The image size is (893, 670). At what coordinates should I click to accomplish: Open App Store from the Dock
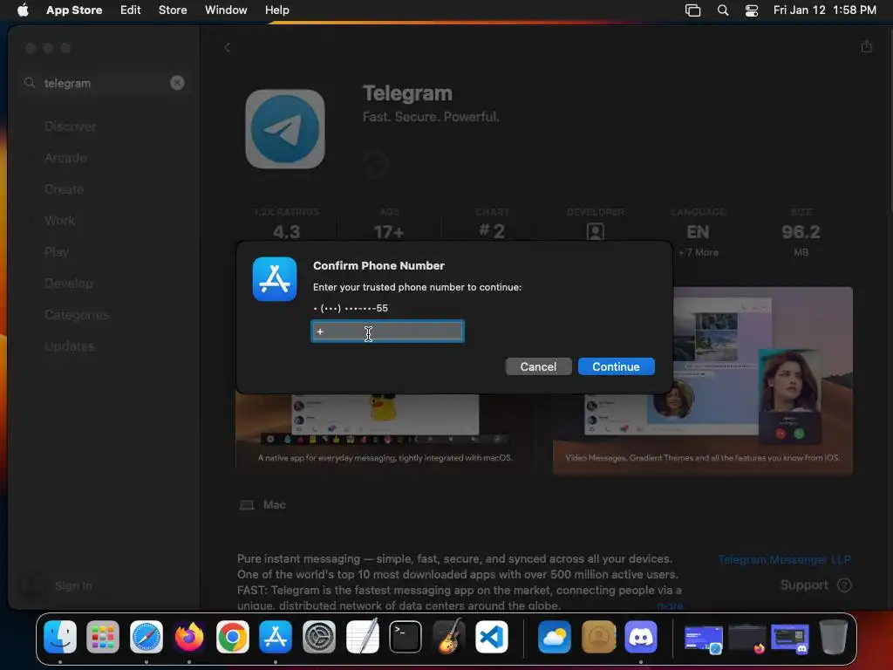click(x=276, y=637)
